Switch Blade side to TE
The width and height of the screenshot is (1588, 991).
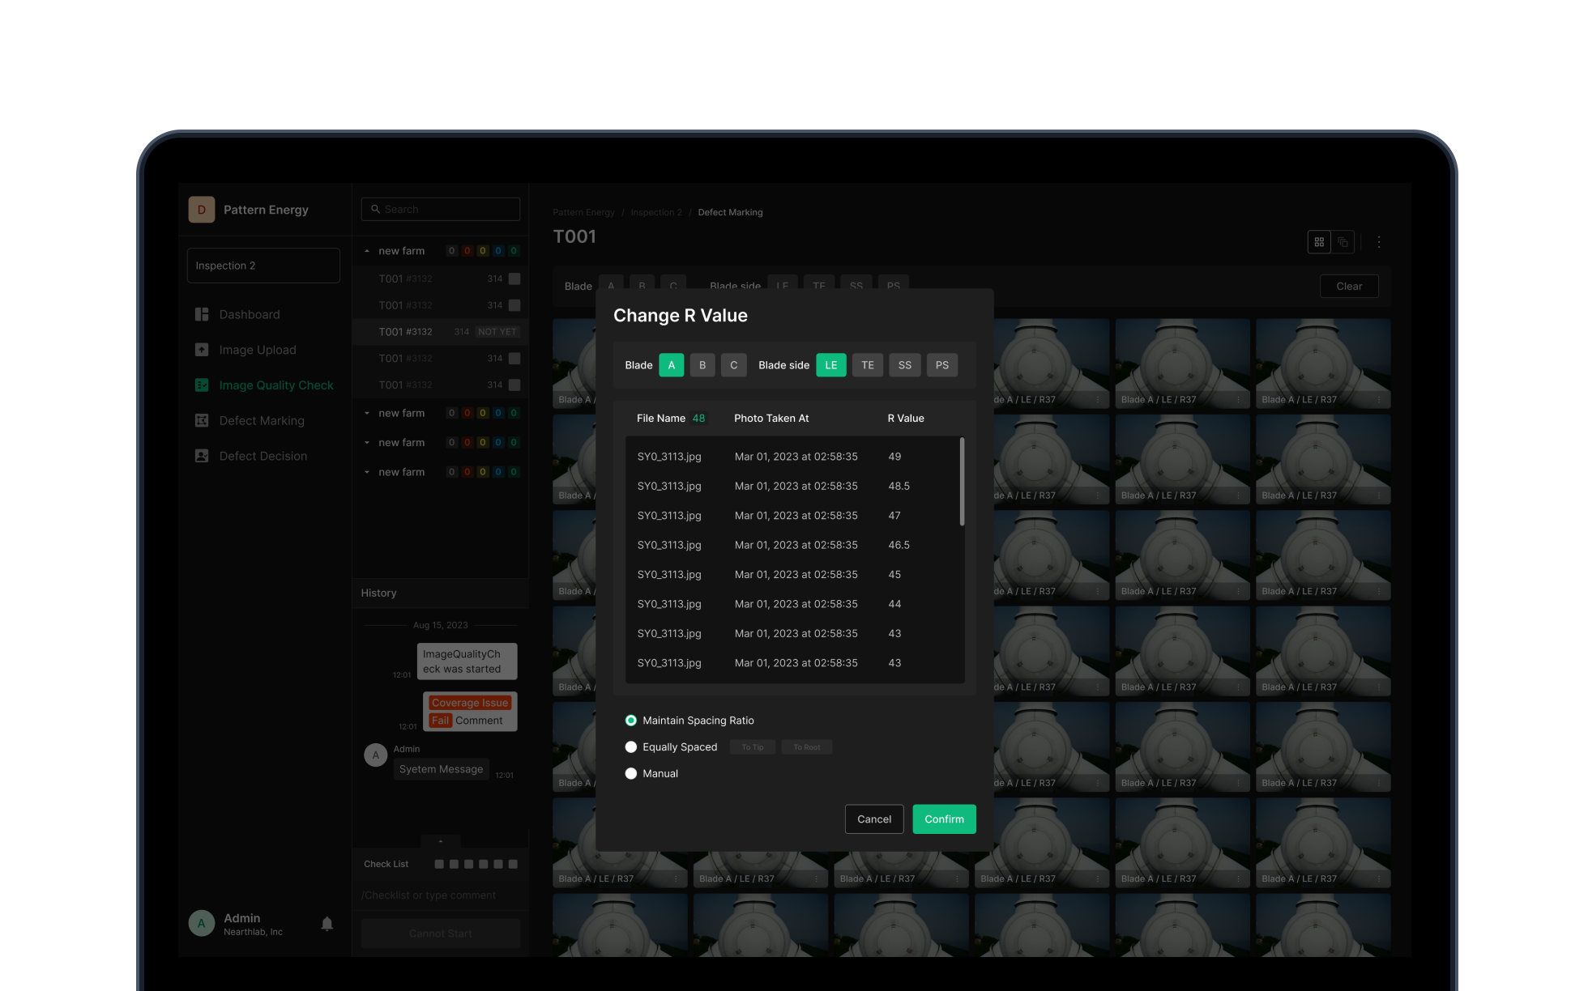tap(867, 365)
